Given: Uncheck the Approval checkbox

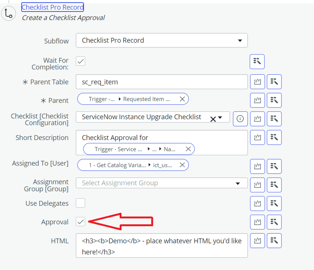Looking at the screenshot, I should (x=80, y=222).
